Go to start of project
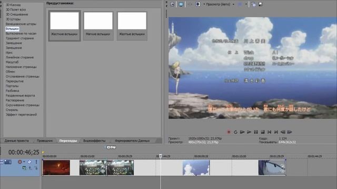 (x=269, y=132)
